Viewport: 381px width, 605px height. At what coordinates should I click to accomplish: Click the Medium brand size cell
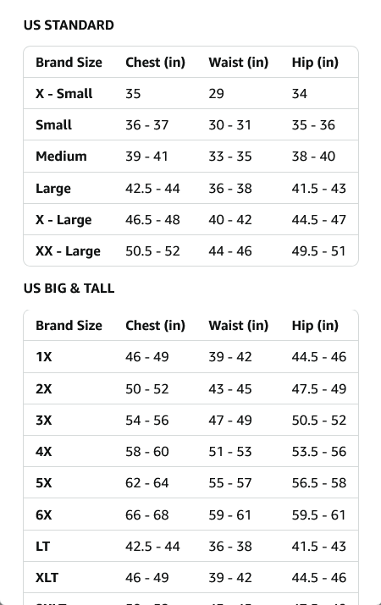click(x=61, y=156)
